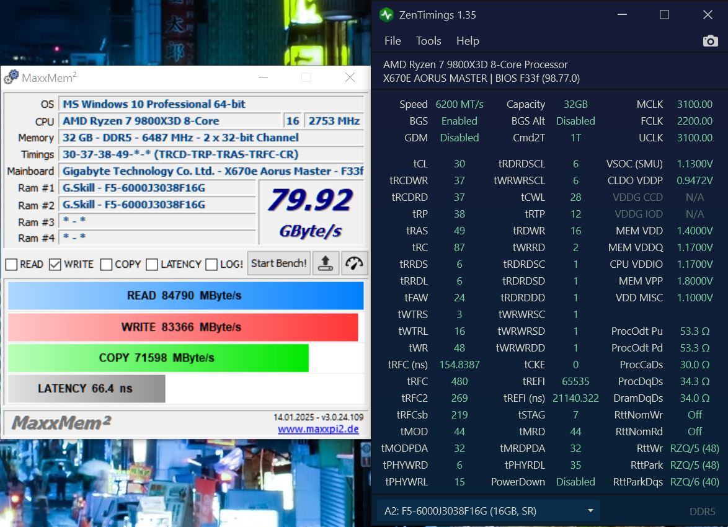Select the Ram #1 G.Skill field
Image resolution: width=728 pixels, height=527 pixels.
tap(158, 188)
